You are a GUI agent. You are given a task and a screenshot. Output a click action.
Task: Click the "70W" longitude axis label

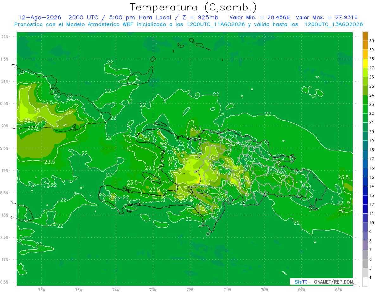click(x=264, y=290)
